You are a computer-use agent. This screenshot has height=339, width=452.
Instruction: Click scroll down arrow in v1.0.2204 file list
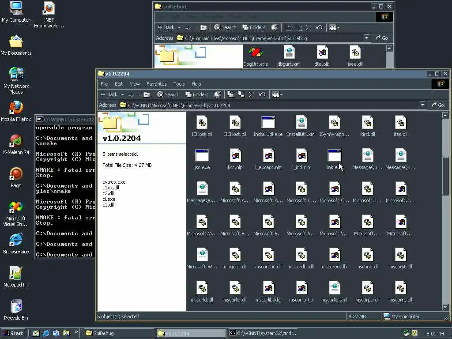click(445, 307)
